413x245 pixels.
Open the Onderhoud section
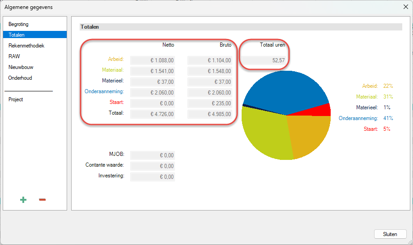[20, 78]
